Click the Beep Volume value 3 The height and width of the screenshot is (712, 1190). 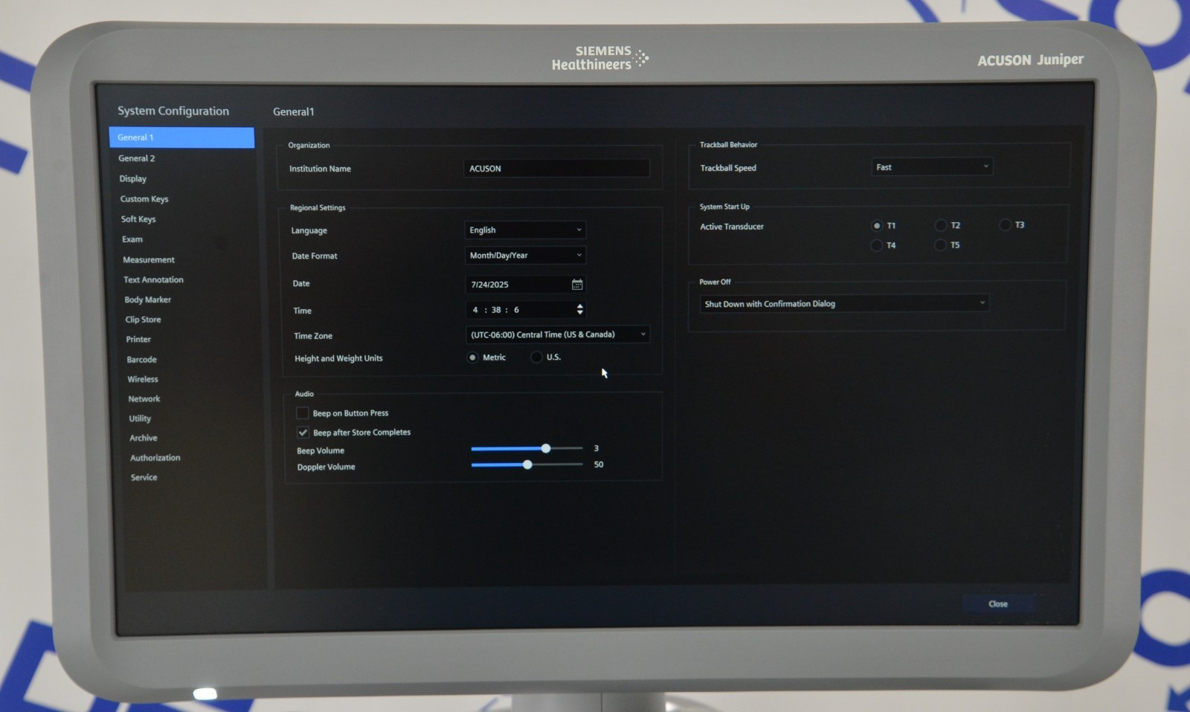pyautogui.click(x=596, y=449)
